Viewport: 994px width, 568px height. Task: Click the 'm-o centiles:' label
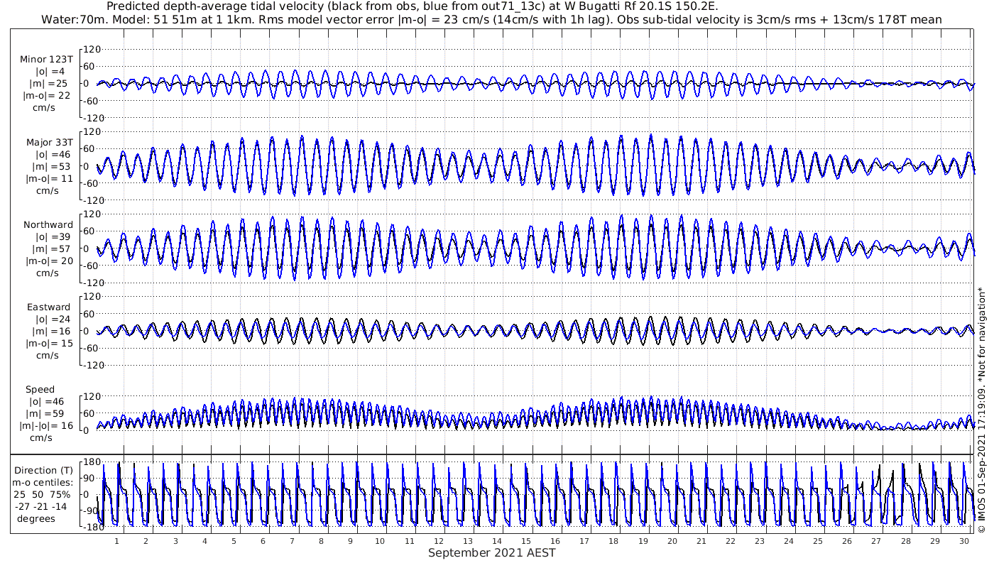click(43, 483)
